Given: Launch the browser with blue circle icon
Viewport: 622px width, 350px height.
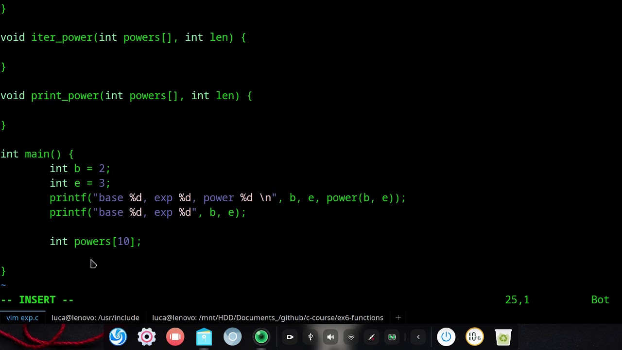Looking at the screenshot, I should click(233, 337).
